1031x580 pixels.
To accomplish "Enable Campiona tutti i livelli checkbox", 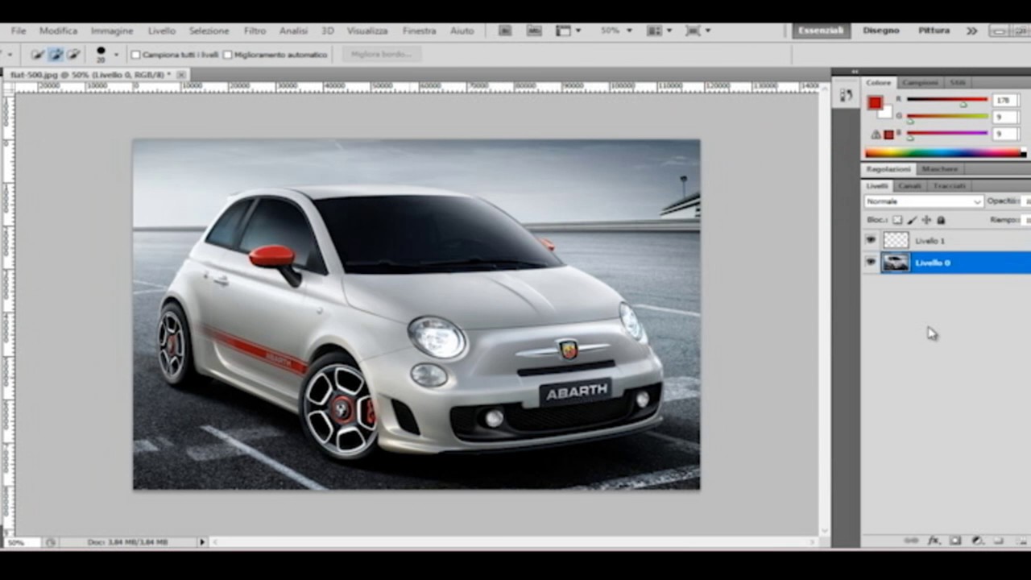I will [135, 55].
